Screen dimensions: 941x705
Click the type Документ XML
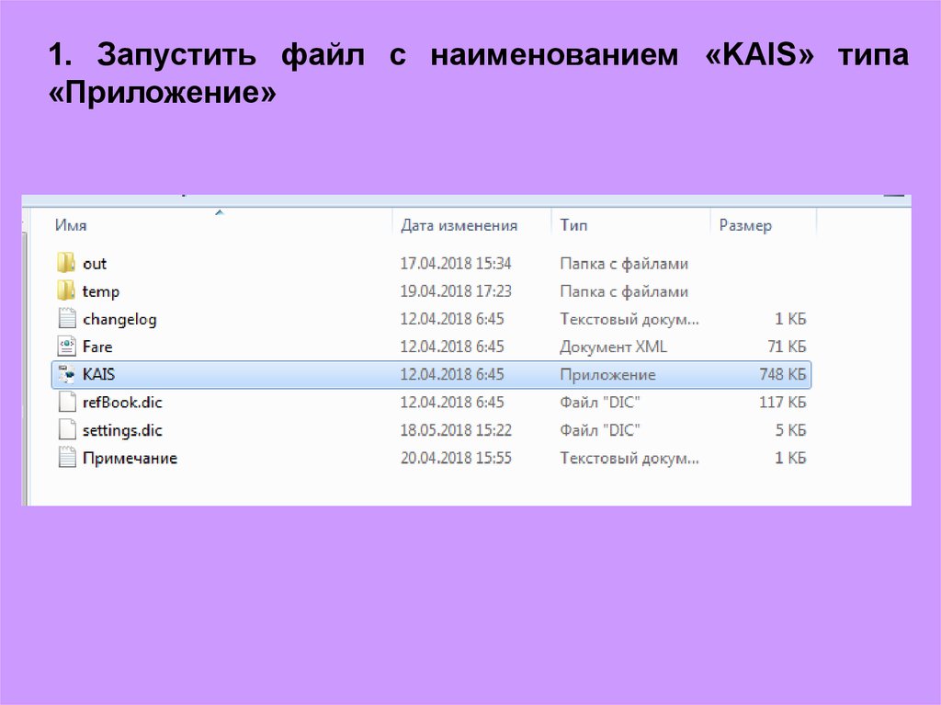[613, 347]
